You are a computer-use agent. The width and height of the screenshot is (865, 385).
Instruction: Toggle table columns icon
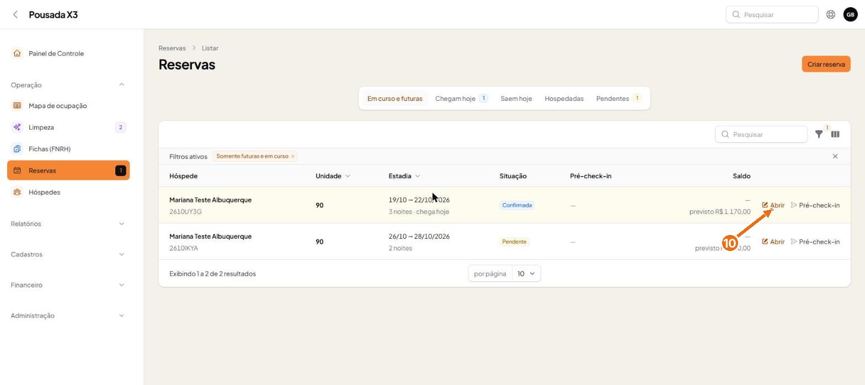click(835, 134)
